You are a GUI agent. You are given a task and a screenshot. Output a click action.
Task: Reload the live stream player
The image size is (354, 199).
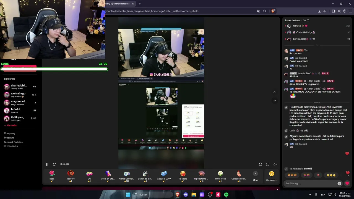[54, 164]
